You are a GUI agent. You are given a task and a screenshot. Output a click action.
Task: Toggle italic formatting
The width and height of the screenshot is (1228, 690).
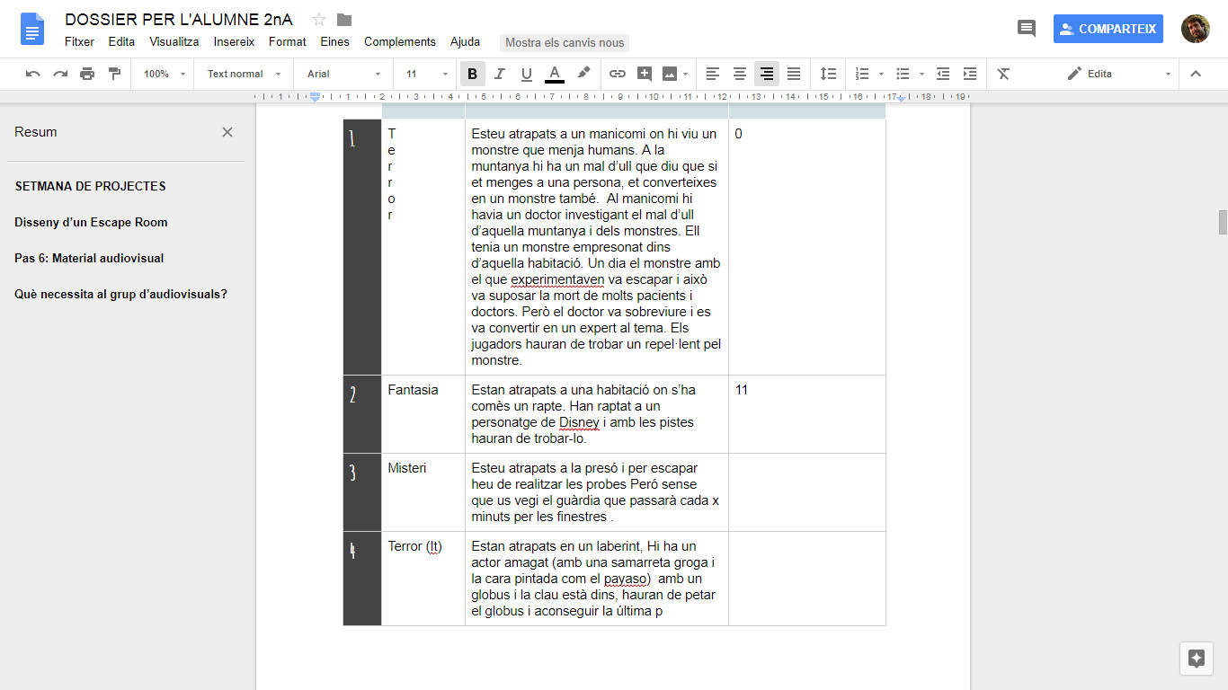click(x=500, y=74)
